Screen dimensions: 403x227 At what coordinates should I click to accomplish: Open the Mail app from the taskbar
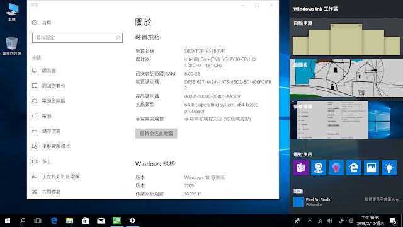(101, 221)
